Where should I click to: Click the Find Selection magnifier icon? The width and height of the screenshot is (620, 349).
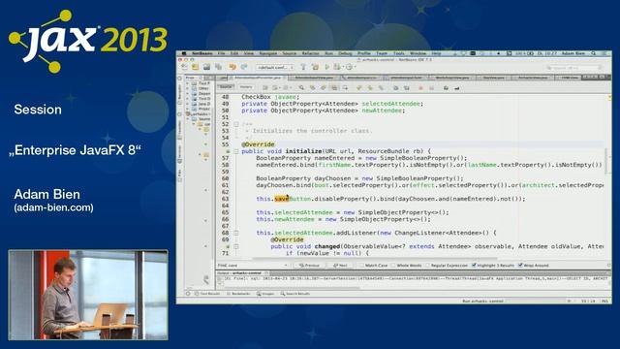pos(301,87)
